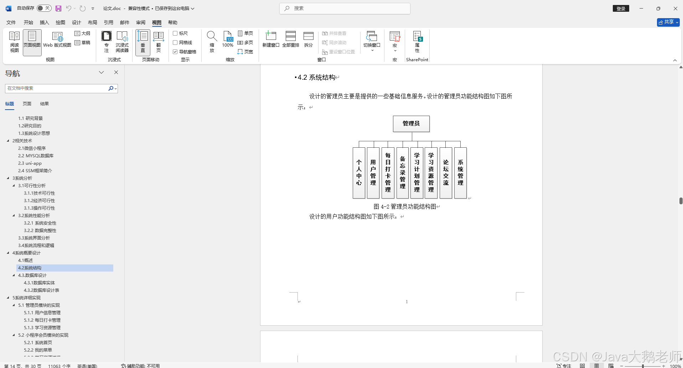
Task: Open Macros dropdown (宏)
Action: coord(395,42)
